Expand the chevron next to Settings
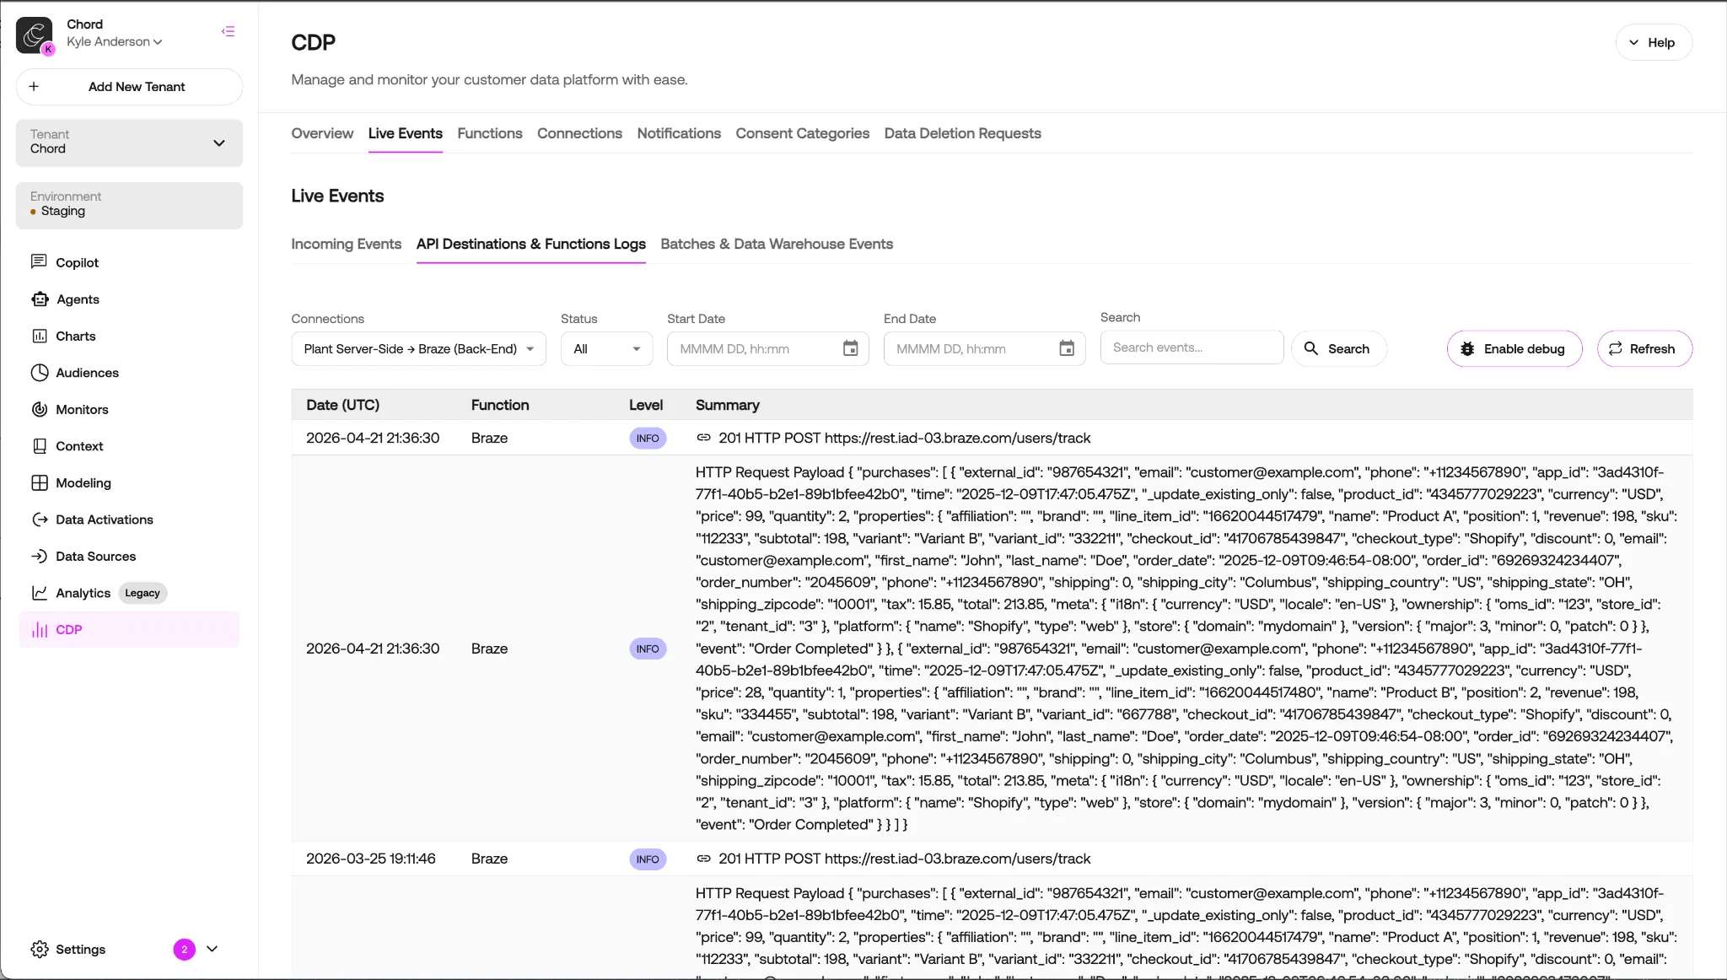Screen dimensions: 1727x980 pos(213,949)
